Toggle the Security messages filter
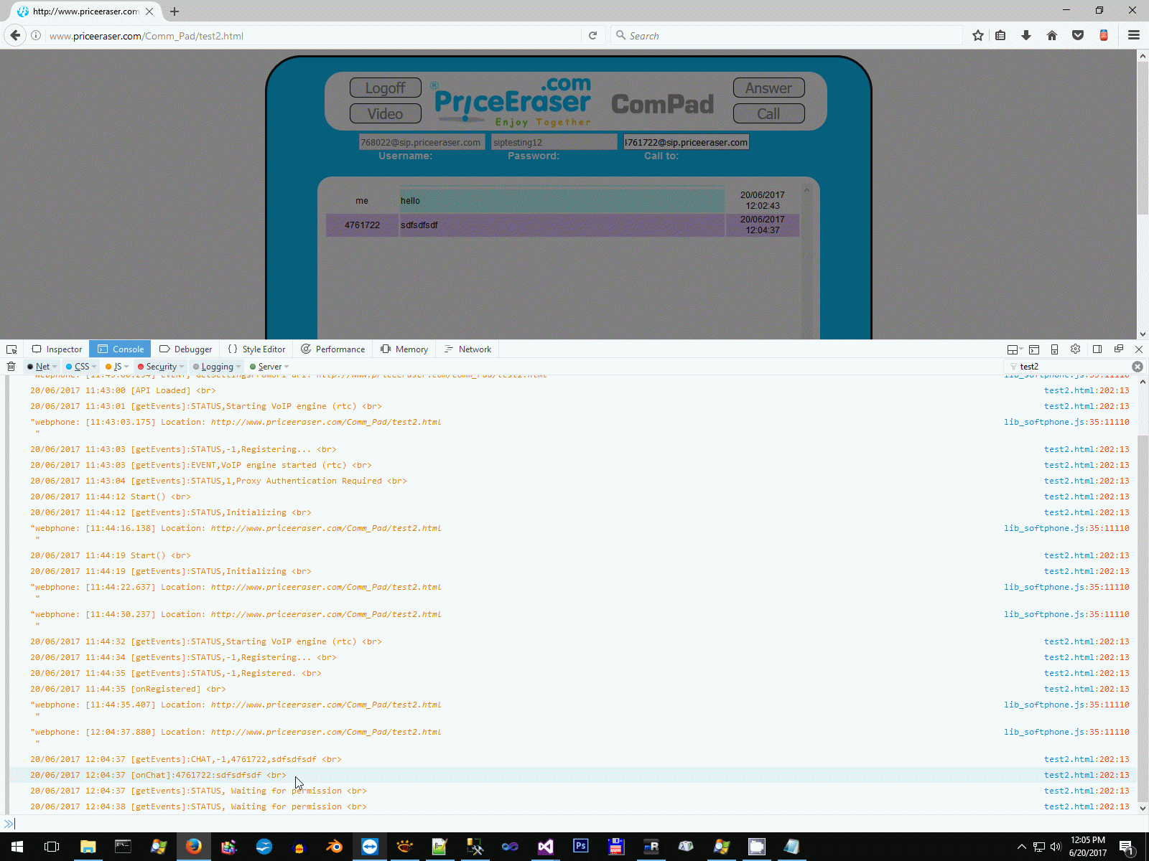 click(x=157, y=367)
